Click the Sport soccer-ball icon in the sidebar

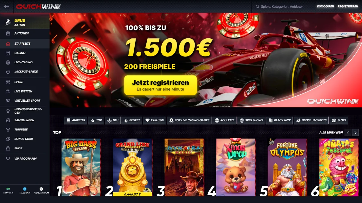[x=8, y=82]
